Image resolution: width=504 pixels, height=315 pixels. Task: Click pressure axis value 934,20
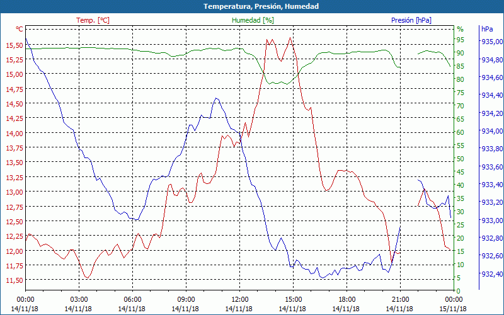[x=491, y=113]
